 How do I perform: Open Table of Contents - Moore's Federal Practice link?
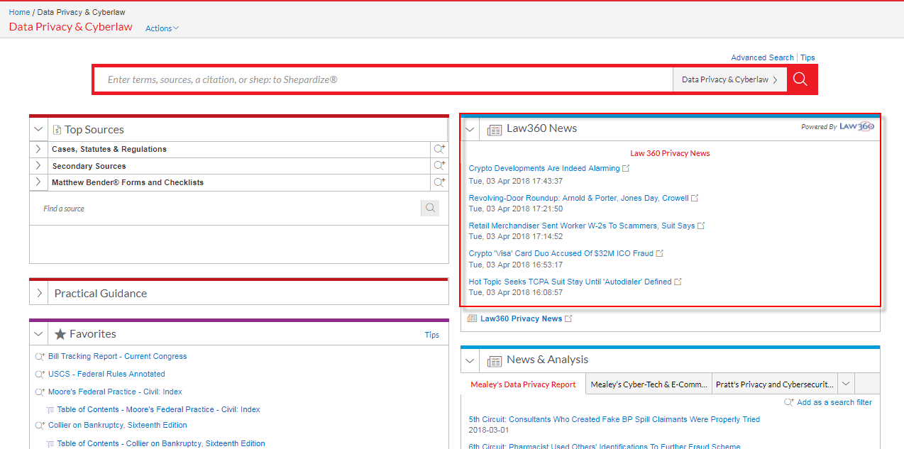pyautogui.click(x=159, y=409)
